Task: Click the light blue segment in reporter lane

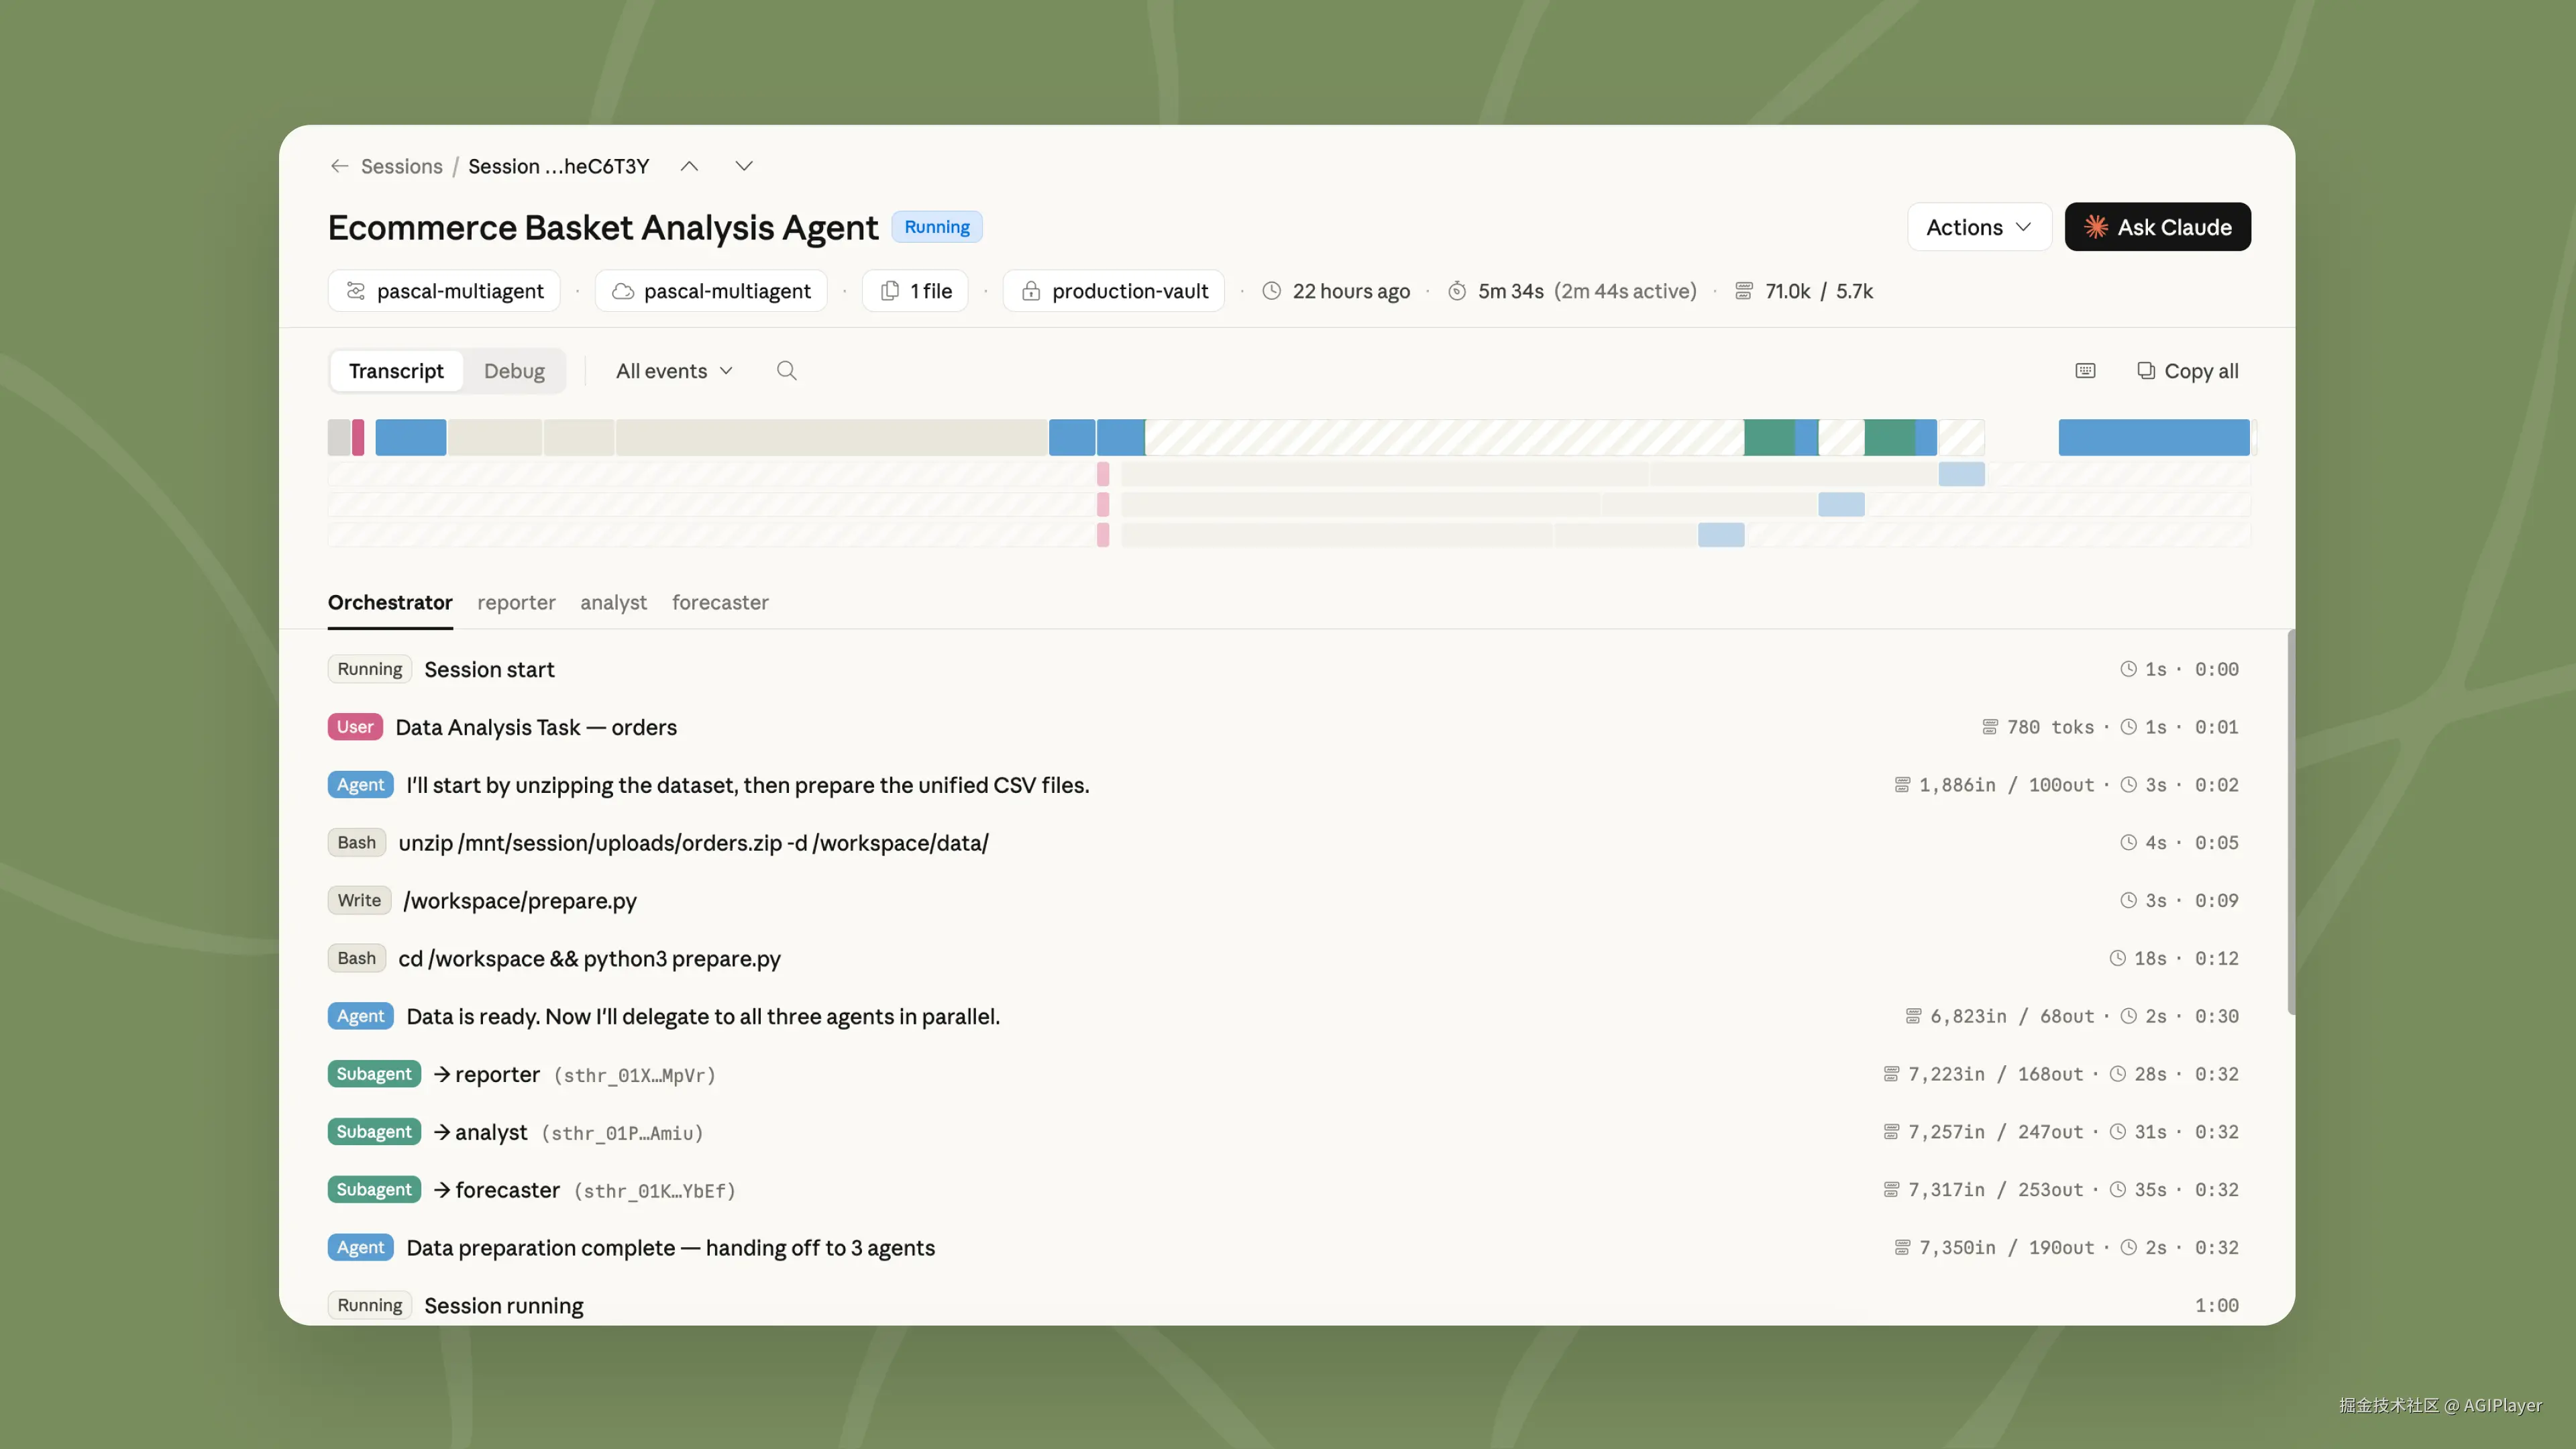Action: point(1961,475)
